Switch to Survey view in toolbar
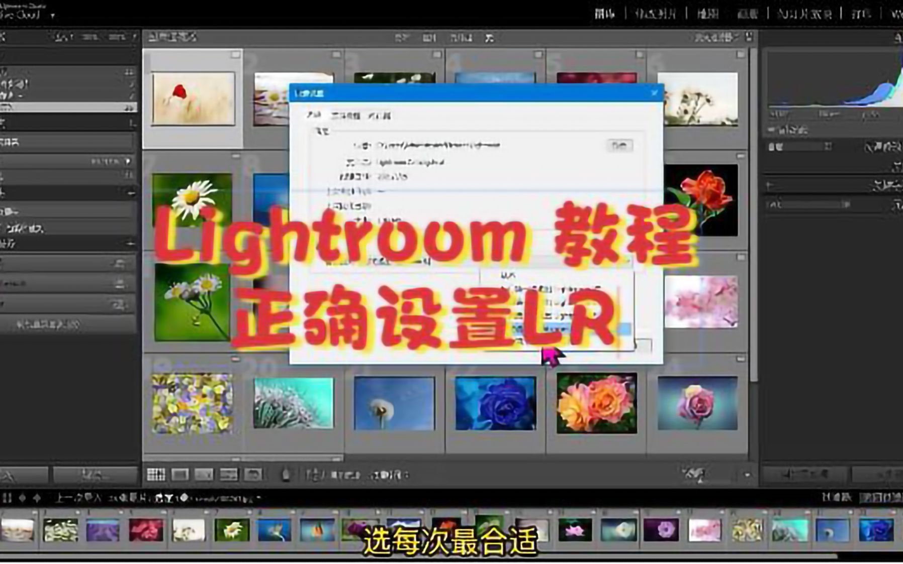The width and height of the screenshot is (903, 564). [x=228, y=475]
